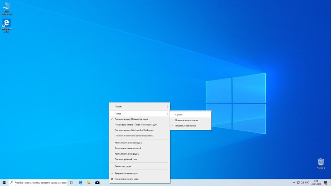Open the notification center icon
This screenshot has width=331, height=186.
pyautogui.click(x=326, y=182)
